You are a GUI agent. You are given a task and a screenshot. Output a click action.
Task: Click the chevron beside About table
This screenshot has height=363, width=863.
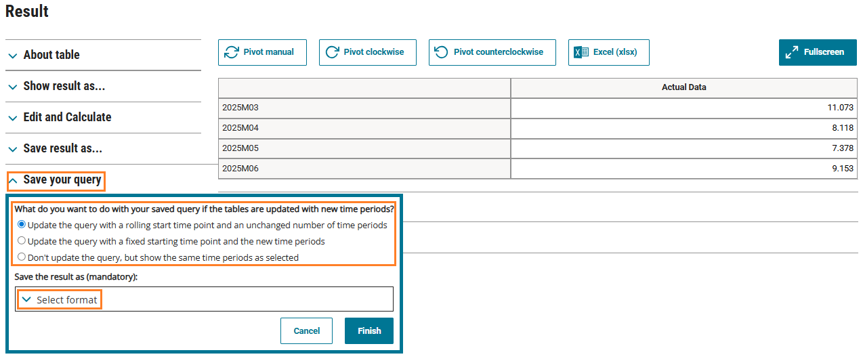(x=13, y=56)
